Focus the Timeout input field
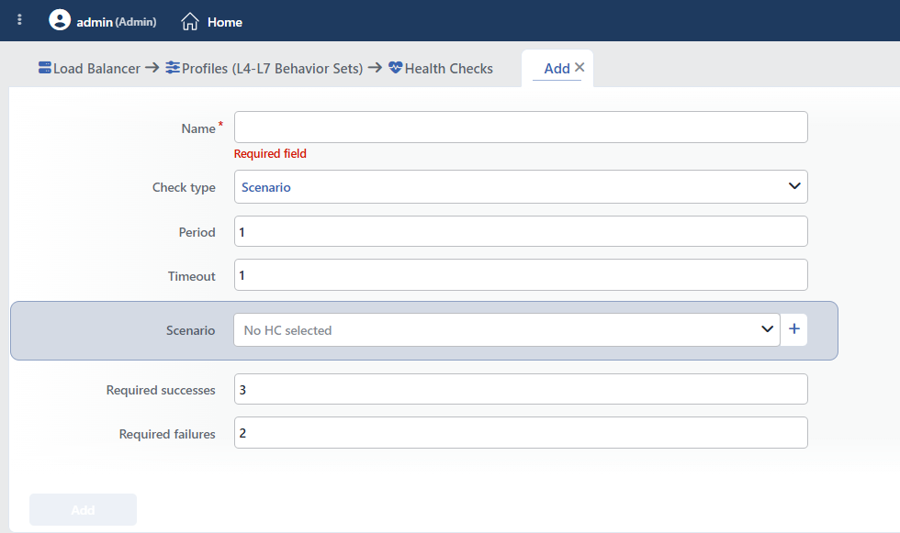The height and width of the screenshot is (533, 900). [521, 275]
